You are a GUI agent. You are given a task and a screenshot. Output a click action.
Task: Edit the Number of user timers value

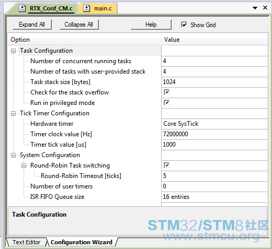[214, 186]
